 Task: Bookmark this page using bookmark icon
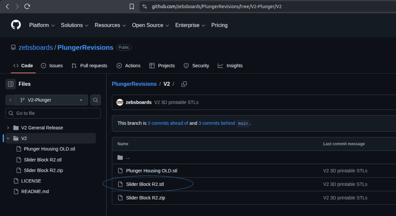tap(131, 7)
